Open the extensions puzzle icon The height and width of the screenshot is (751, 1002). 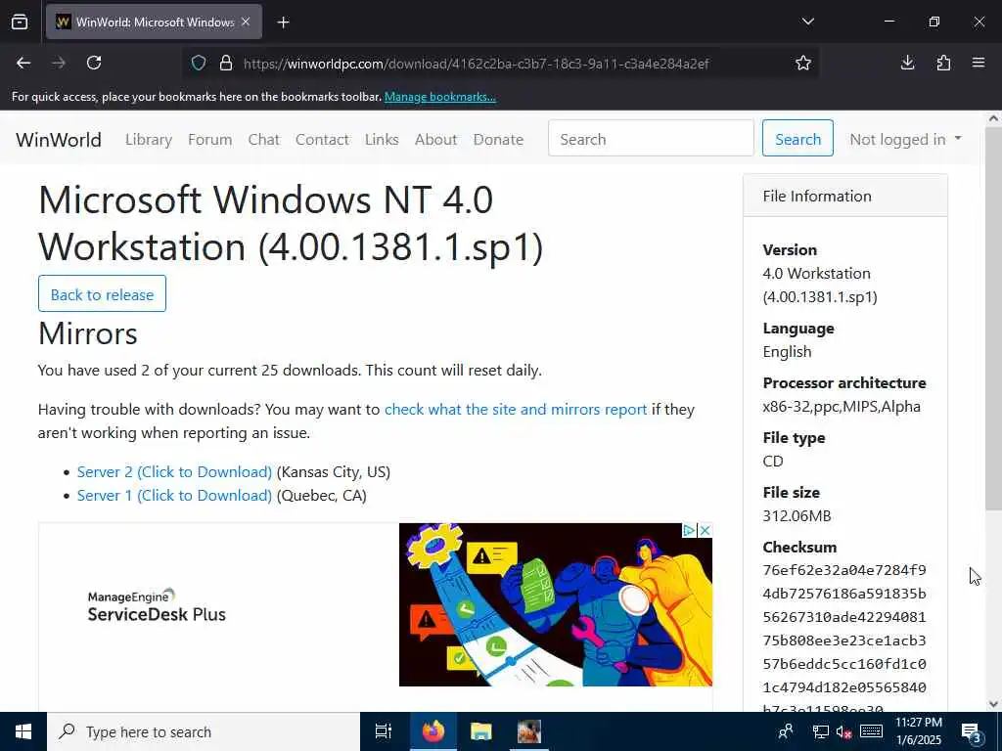(x=943, y=63)
